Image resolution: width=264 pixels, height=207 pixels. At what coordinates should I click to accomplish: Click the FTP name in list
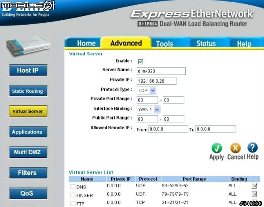[81, 204]
